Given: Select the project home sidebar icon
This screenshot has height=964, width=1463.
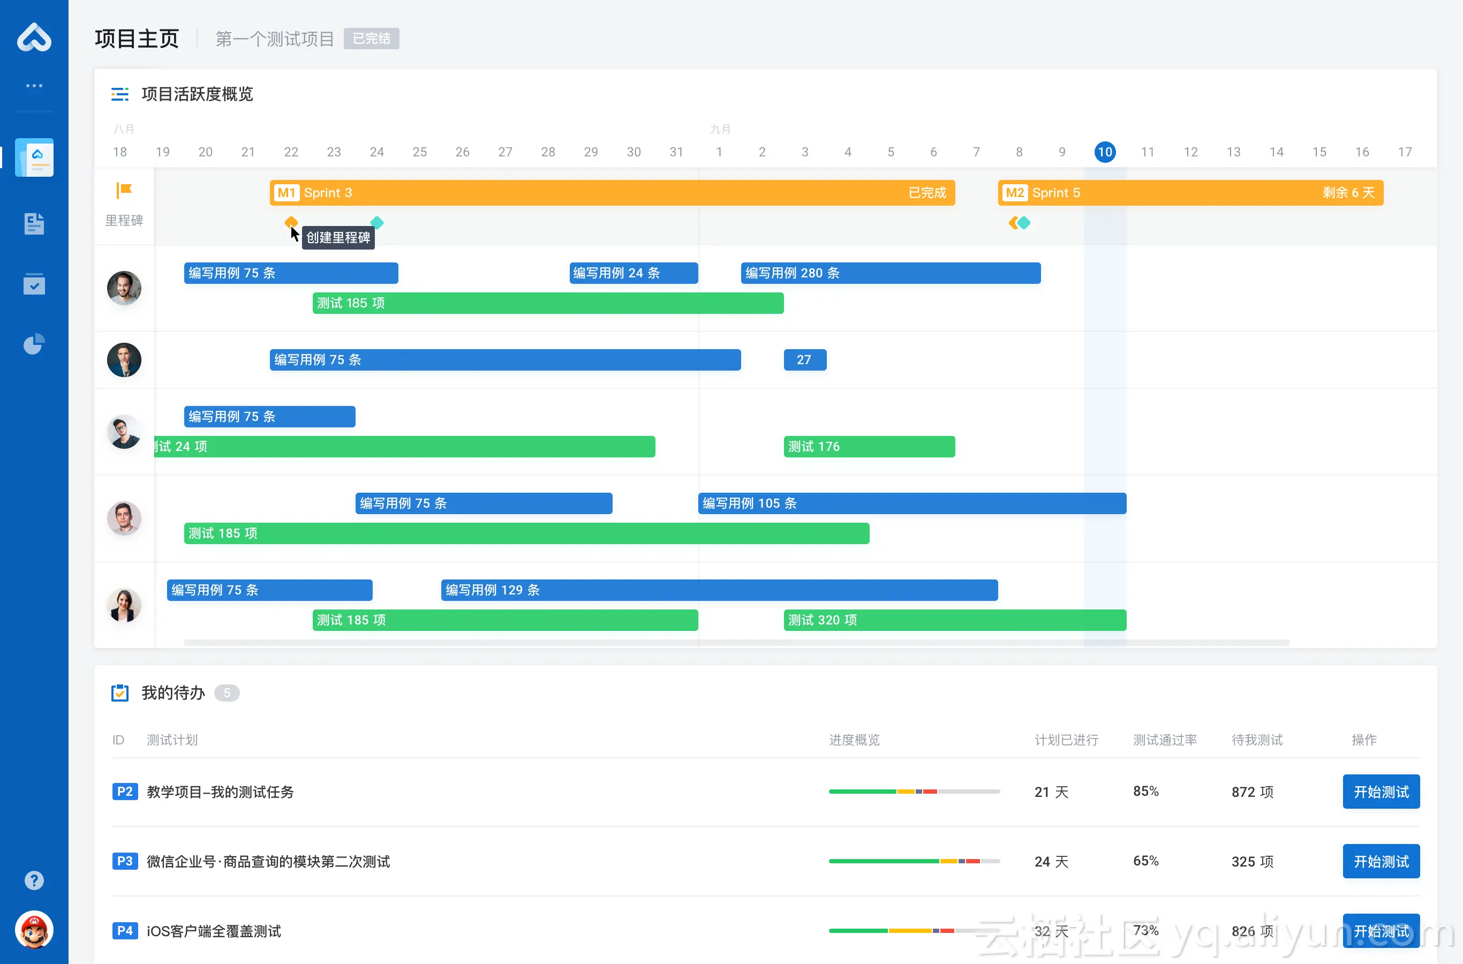Looking at the screenshot, I should pos(34,157).
